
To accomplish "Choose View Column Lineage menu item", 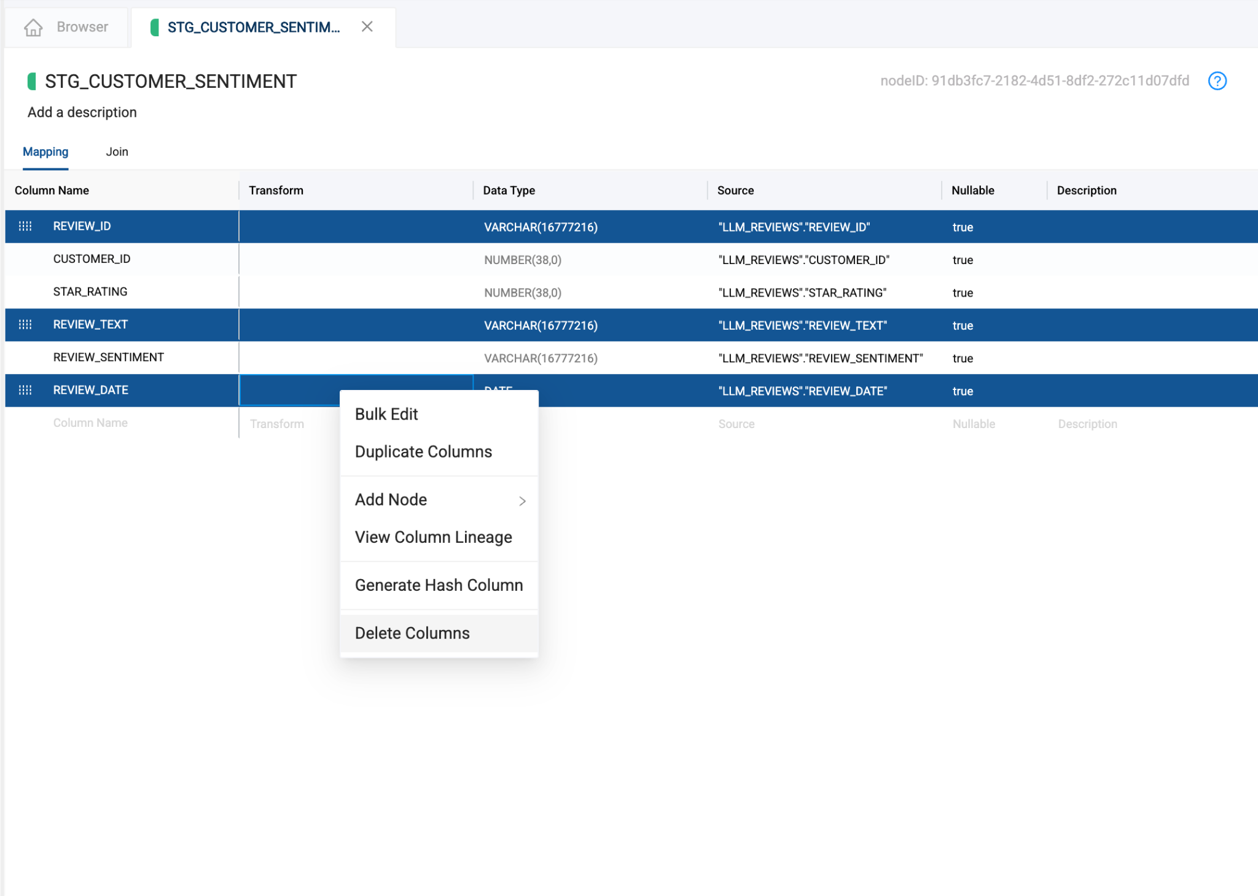I will coord(439,537).
